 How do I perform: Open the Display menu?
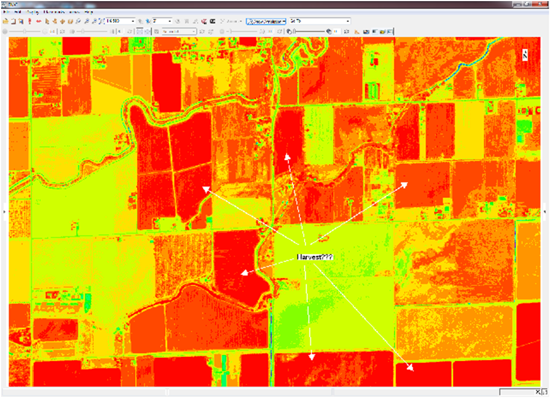pos(31,12)
